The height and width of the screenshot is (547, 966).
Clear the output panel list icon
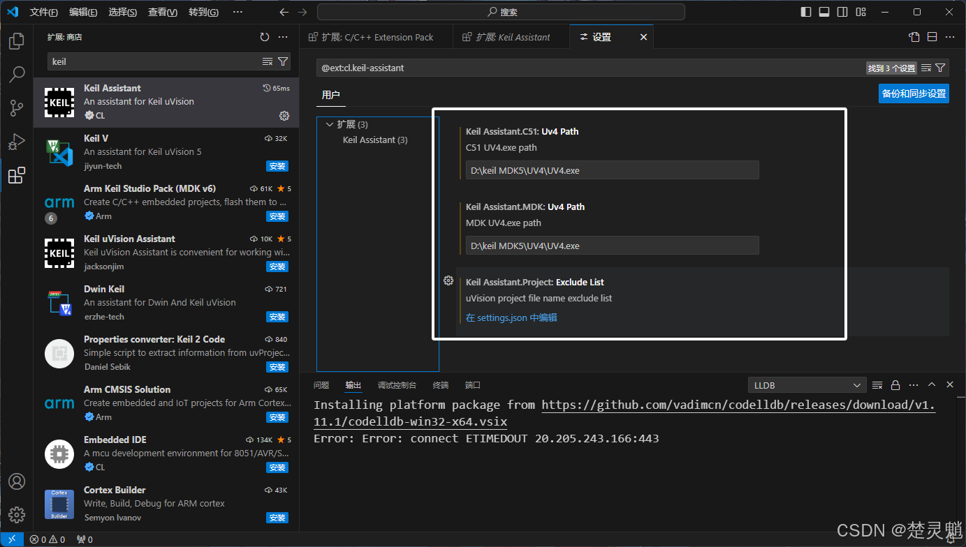[x=878, y=385]
